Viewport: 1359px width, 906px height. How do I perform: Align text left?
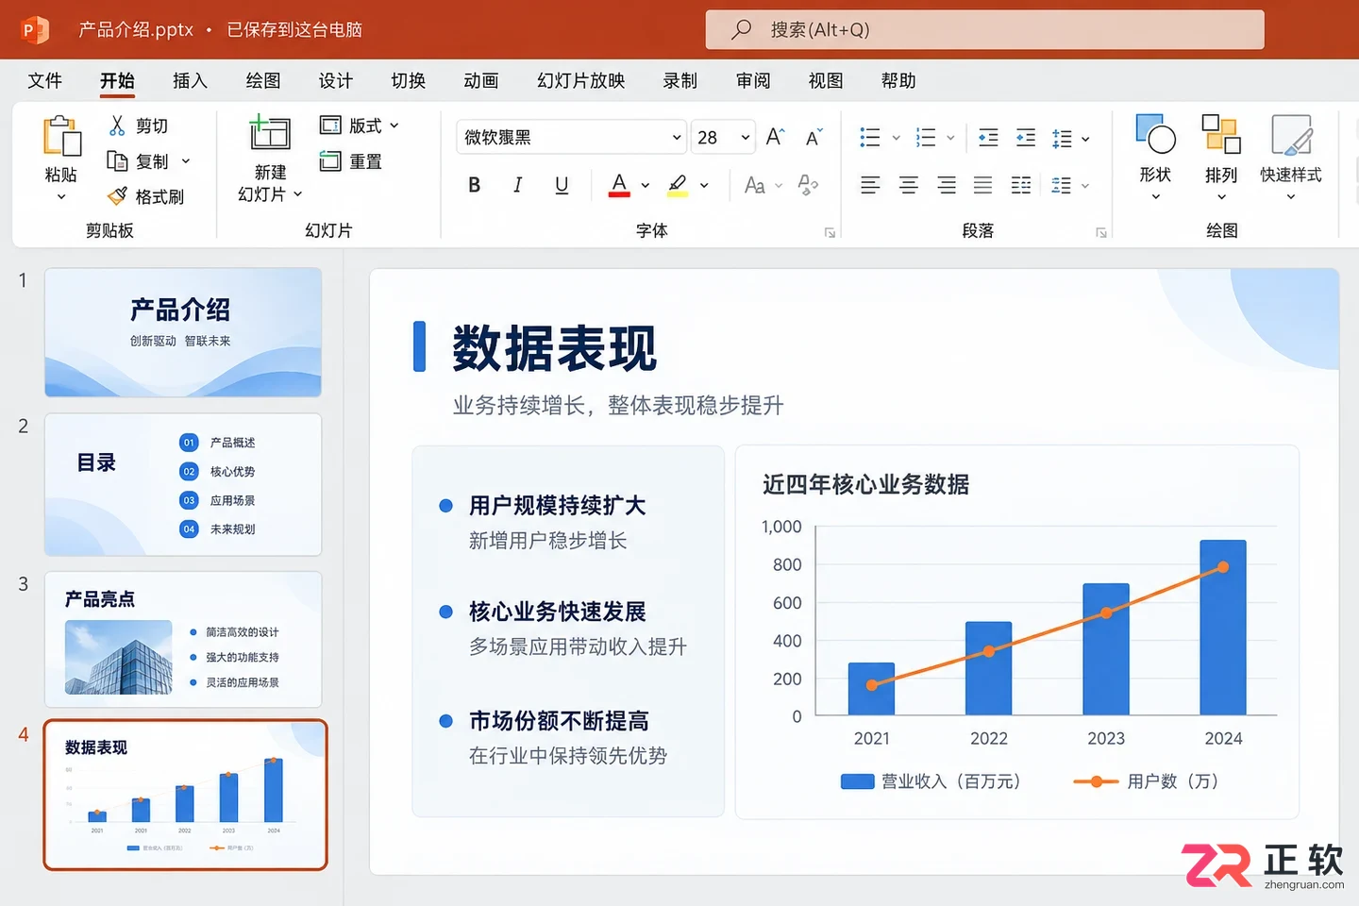click(870, 185)
